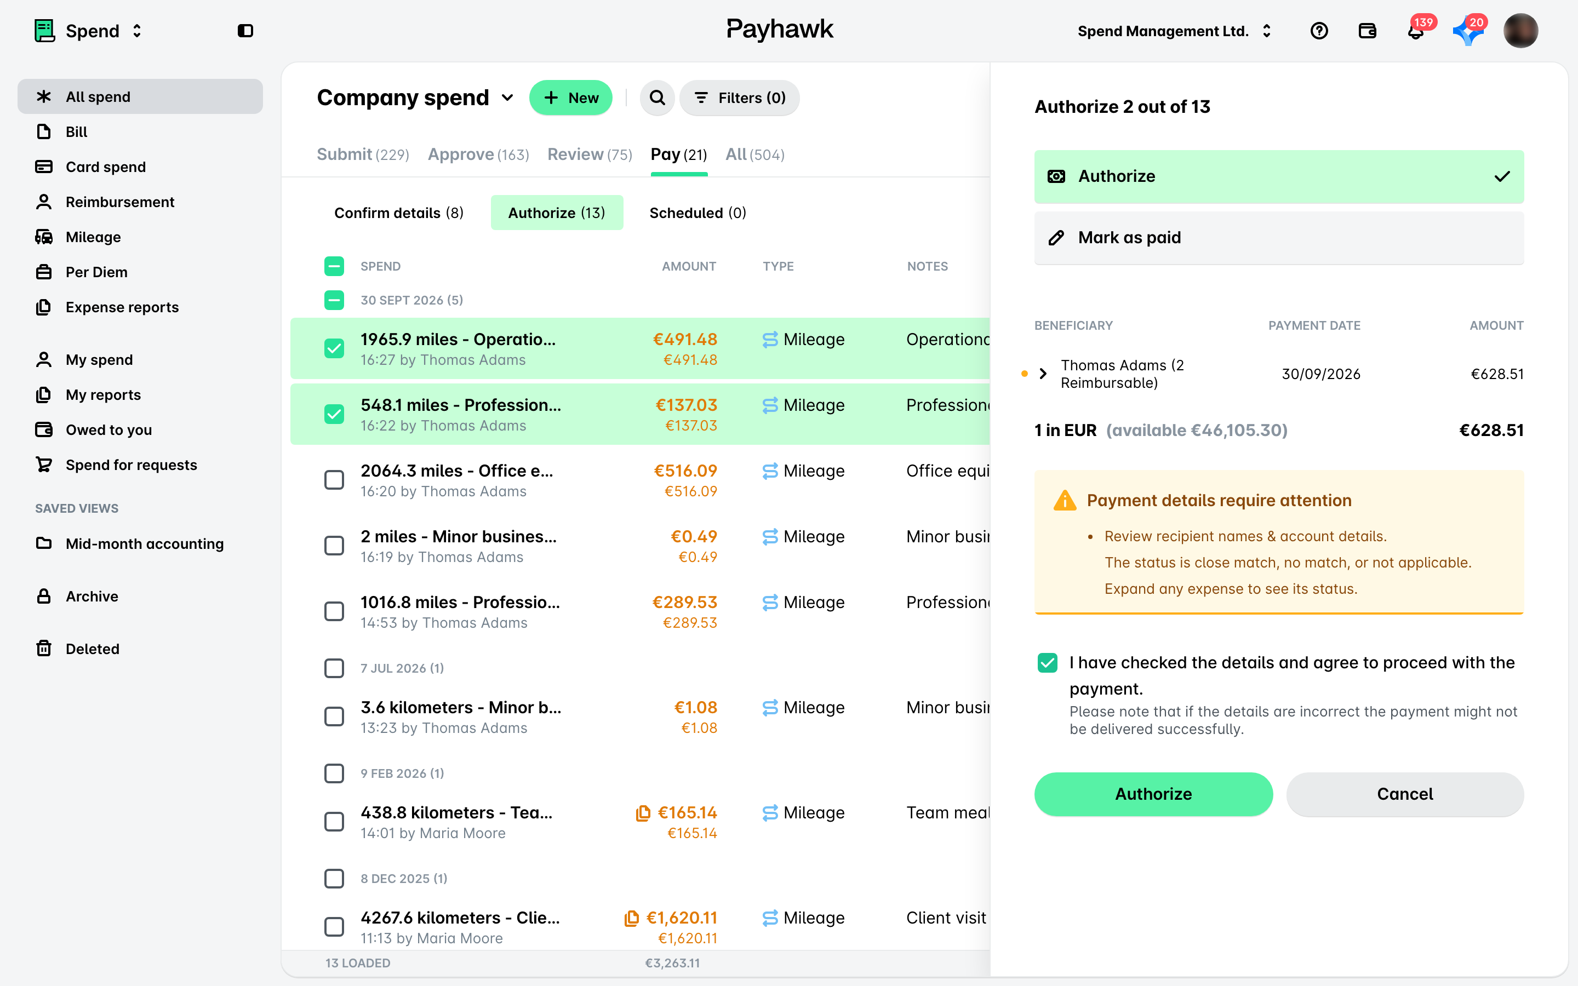Switch to the Approve (163) tab
Screen dimensions: 1578x986
pos(478,154)
